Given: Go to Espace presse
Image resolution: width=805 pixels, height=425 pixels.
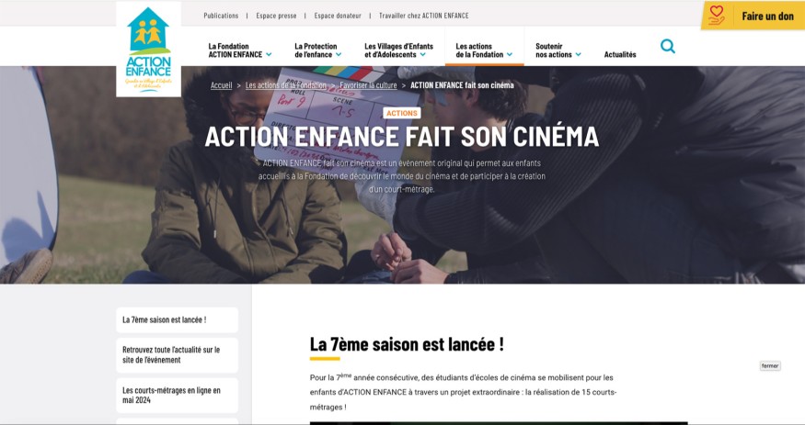Looking at the screenshot, I should [276, 16].
